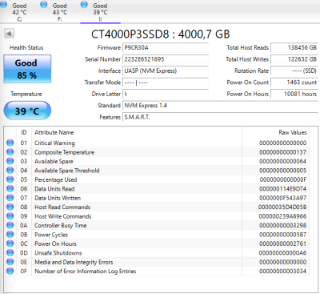Click raw value 00000000003034
320x294 pixels.
(x=283, y=271)
